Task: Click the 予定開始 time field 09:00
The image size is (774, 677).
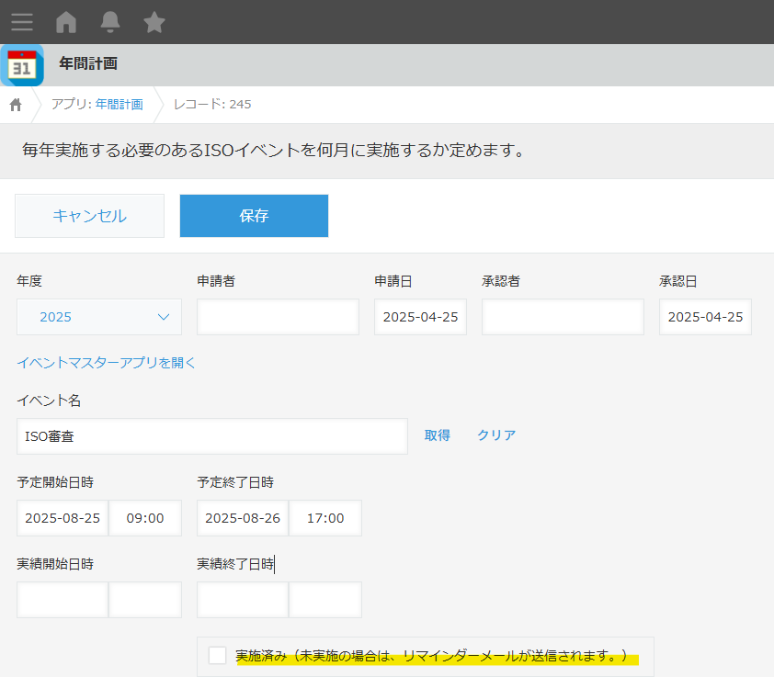Action: [x=145, y=518]
